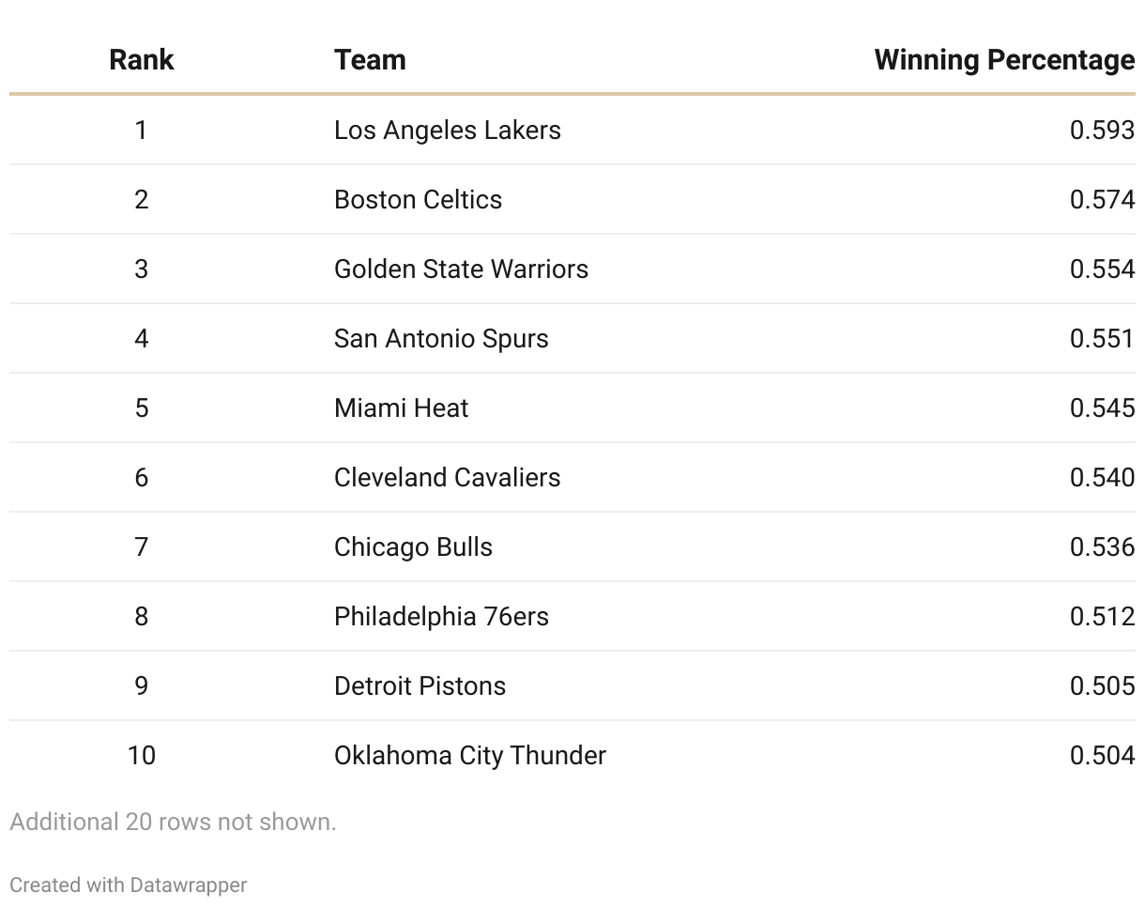
Task: Select the Boston Celtics team cell
Action: [x=418, y=199]
